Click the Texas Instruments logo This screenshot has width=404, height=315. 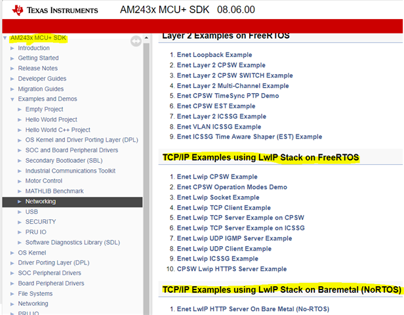click(55, 10)
